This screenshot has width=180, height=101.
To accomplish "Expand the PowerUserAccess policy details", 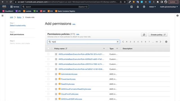I will click(x=56, y=79).
